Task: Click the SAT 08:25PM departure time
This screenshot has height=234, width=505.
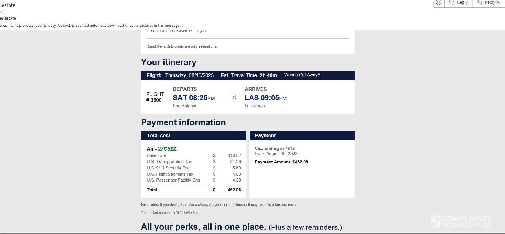Action: (x=194, y=98)
